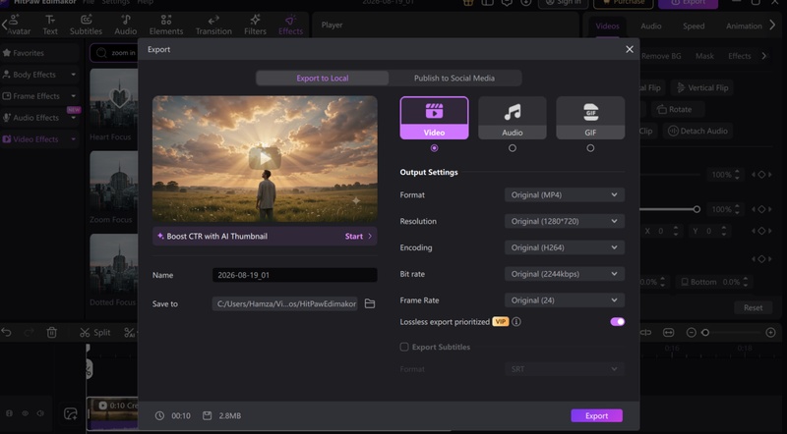The height and width of the screenshot is (434, 787).
Task: Open the Text tool in toolbar
Action: pyautogui.click(x=50, y=26)
